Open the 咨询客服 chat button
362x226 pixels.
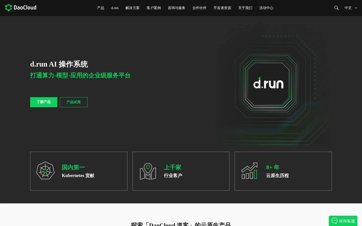343,221
